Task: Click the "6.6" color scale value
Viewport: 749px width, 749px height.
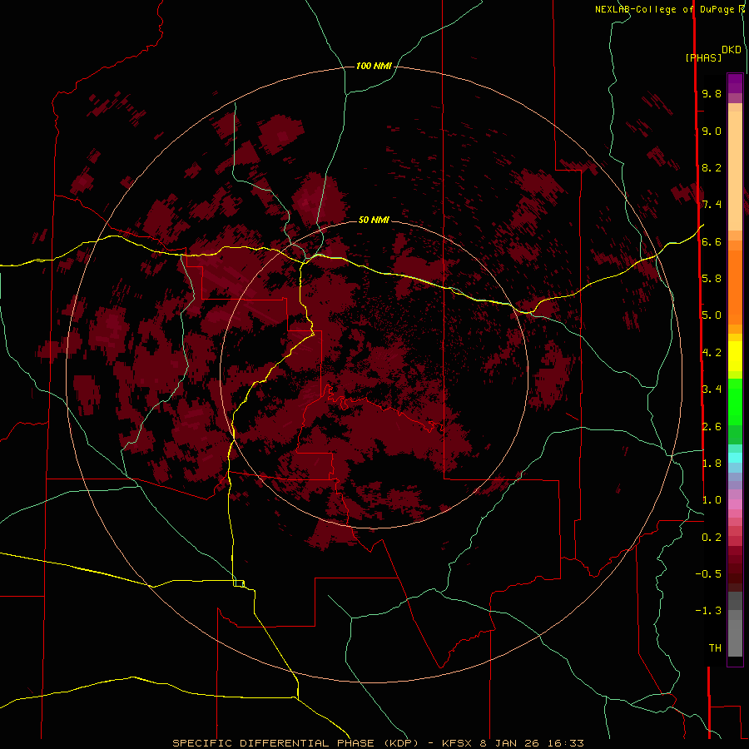Action: [712, 241]
